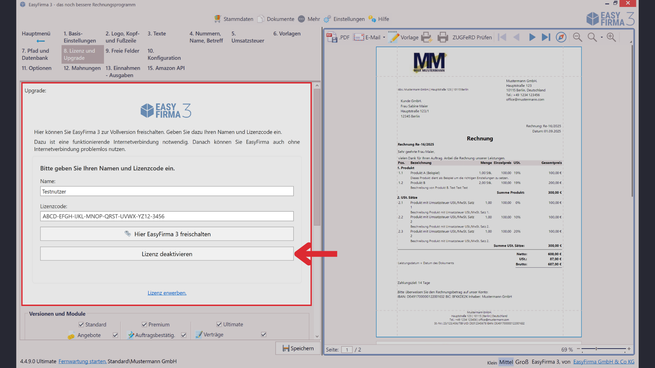This screenshot has height=368, width=655.
Task: Click into the Seite page number field
Action: click(x=347, y=350)
